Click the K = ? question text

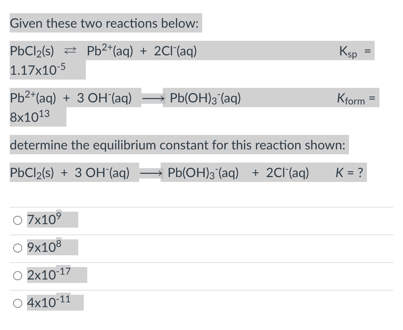[x=350, y=173]
